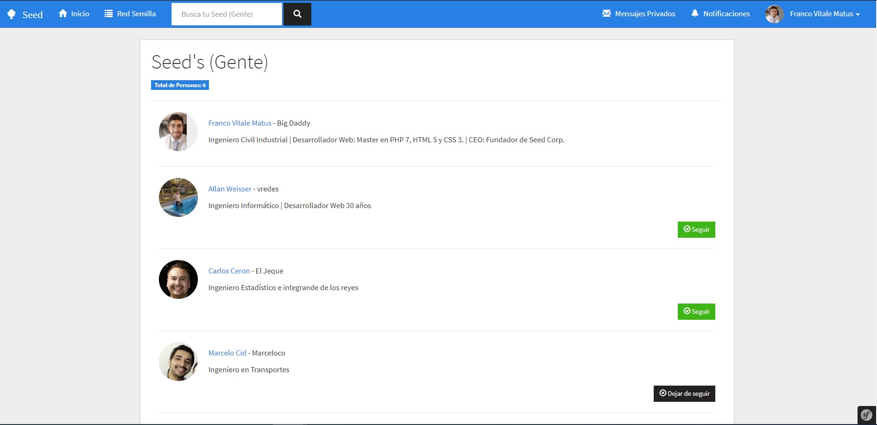Click Carlos Ceron's profile photo

coord(178,279)
